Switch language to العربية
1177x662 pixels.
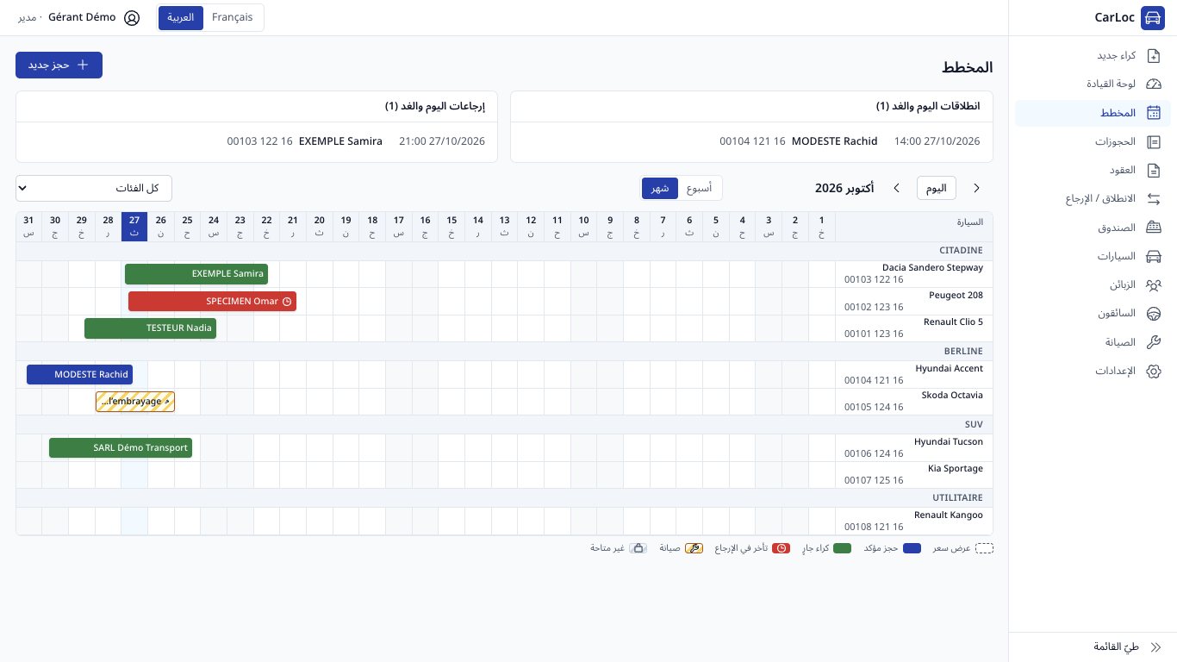181,17
